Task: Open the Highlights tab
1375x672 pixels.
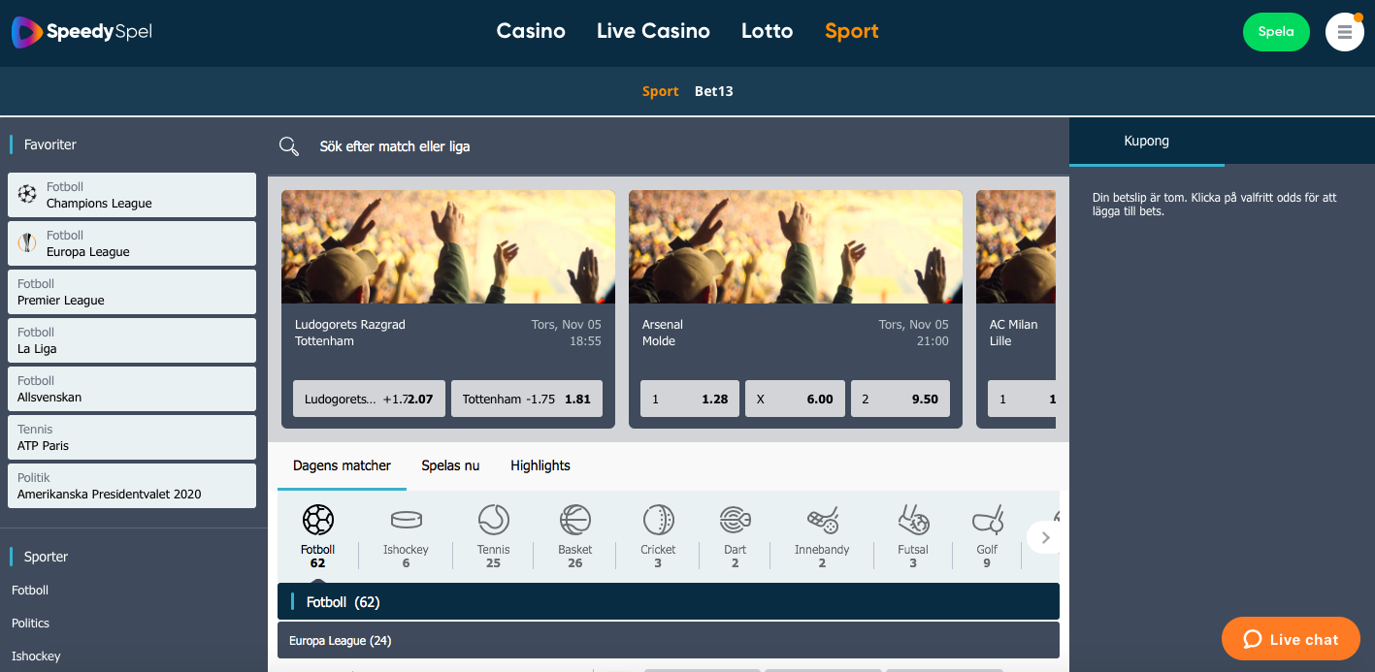Action: 540,465
